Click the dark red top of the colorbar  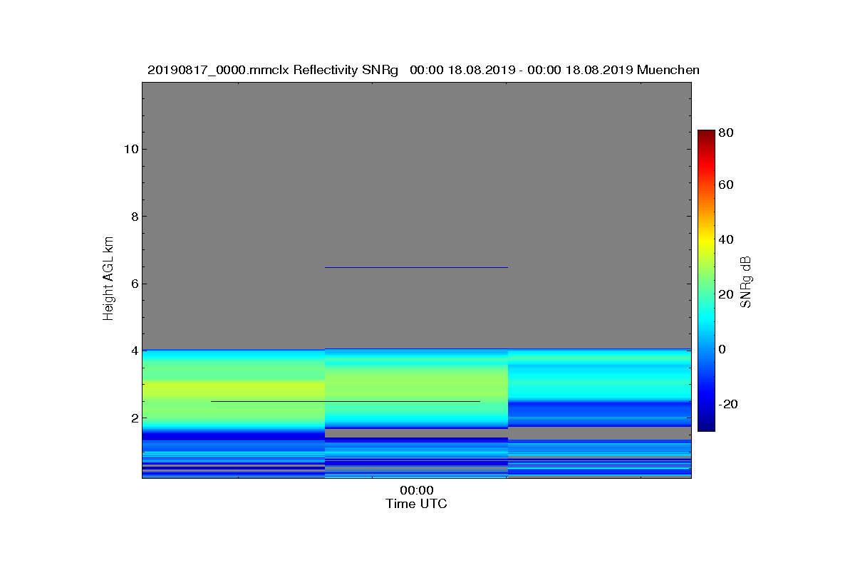tap(706, 135)
